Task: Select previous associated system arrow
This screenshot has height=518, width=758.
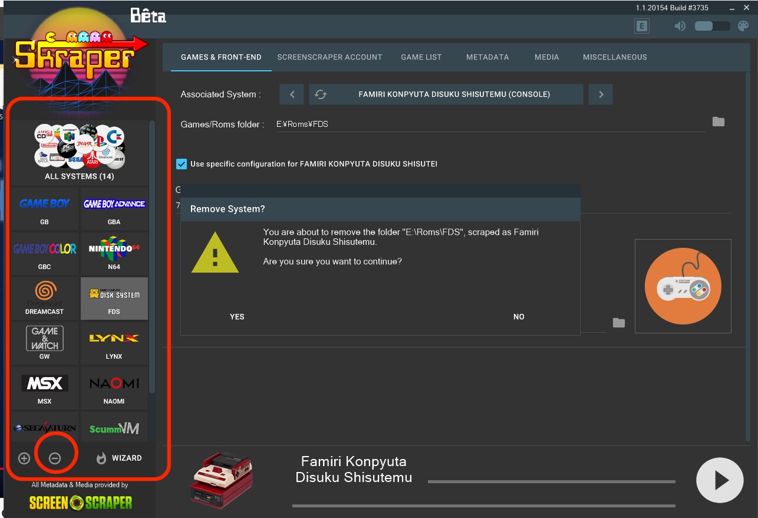Action: click(292, 94)
